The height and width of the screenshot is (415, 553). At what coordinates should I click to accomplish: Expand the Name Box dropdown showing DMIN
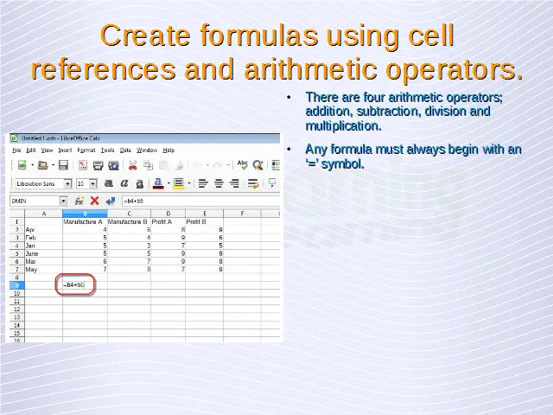pyautogui.click(x=63, y=201)
